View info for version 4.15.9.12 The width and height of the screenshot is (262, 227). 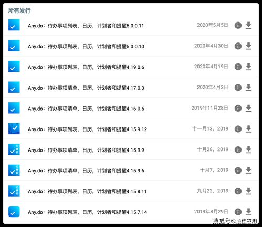click(x=238, y=129)
